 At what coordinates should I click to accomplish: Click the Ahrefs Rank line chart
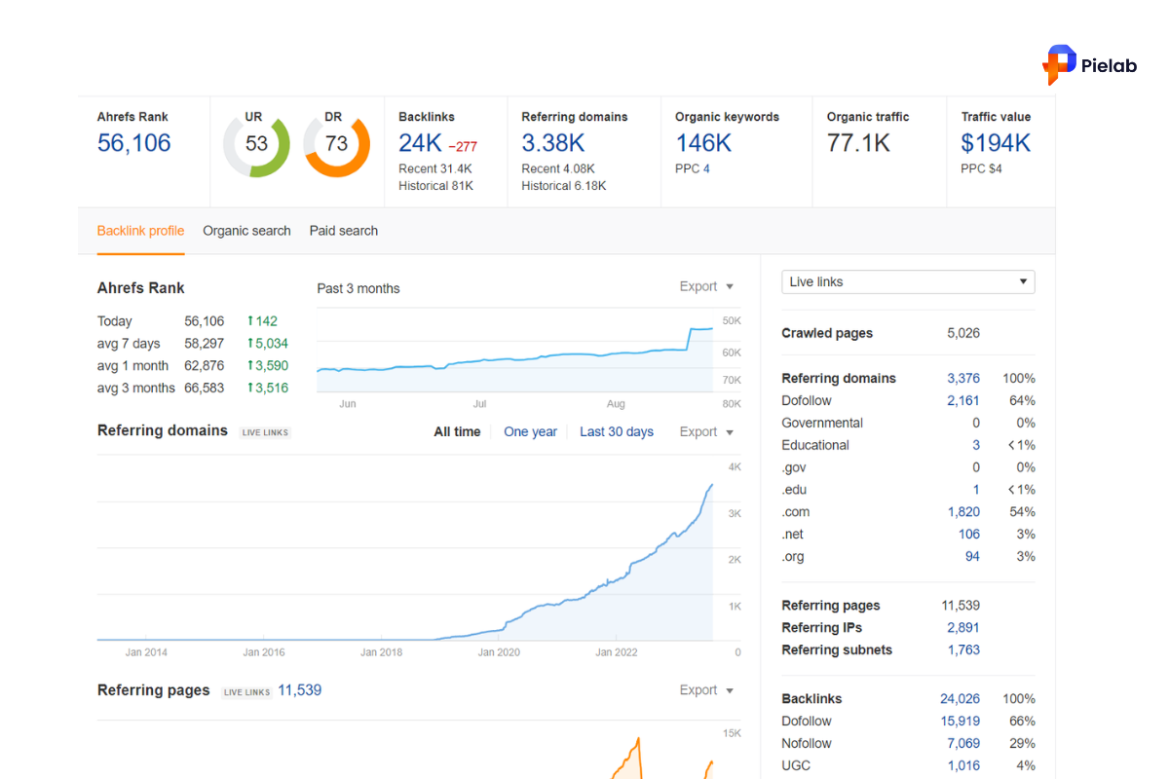click(515, 352)
